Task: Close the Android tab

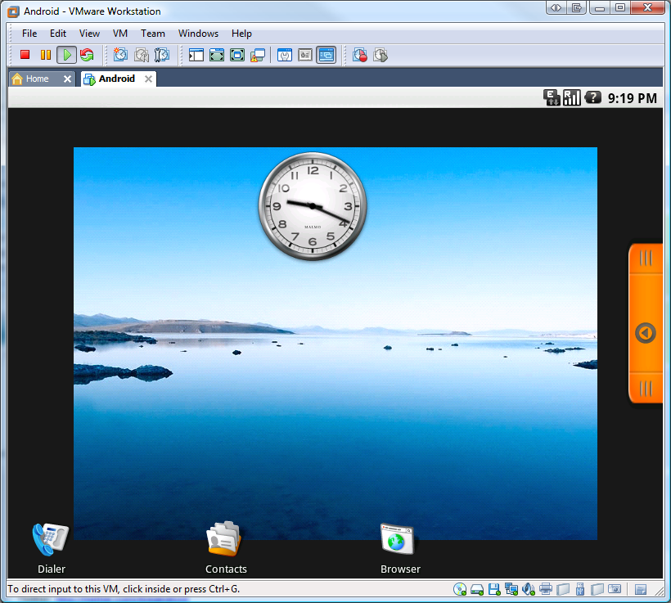Action: pyautogui.click(x=148, y=79)
